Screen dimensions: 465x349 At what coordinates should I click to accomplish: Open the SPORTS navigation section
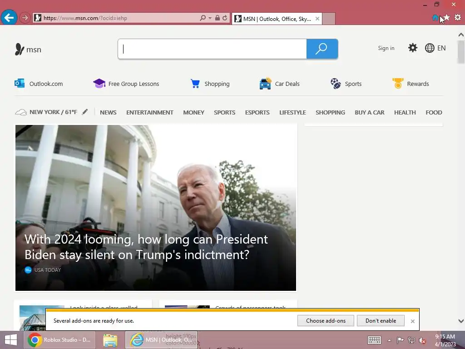click(x=224, y=113)
